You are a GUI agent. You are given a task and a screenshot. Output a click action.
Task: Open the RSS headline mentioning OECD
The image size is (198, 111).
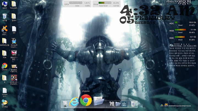pos(183,53)
